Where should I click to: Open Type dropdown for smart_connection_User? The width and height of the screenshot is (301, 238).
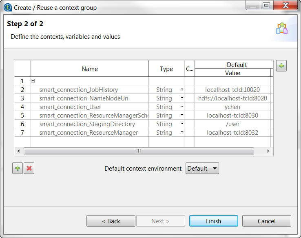(x=182, y=107)
